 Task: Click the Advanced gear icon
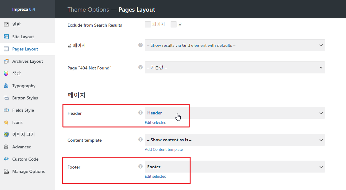[x=6, y=147]
